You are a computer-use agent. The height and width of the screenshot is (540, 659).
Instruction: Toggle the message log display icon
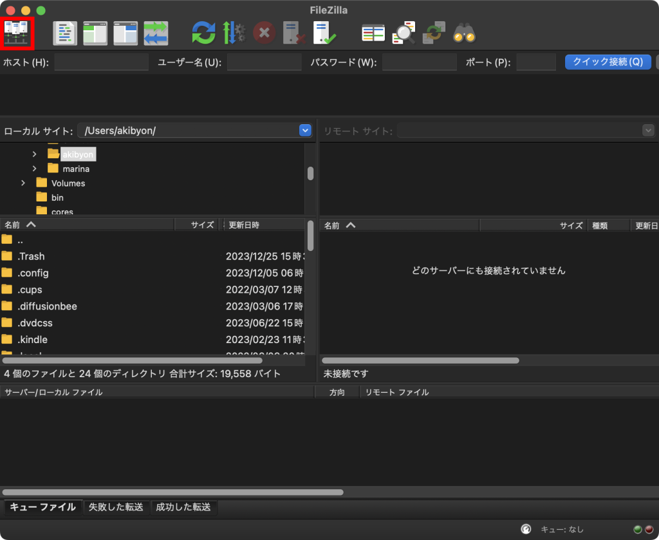pyautogui.click(x=65, y=33)
